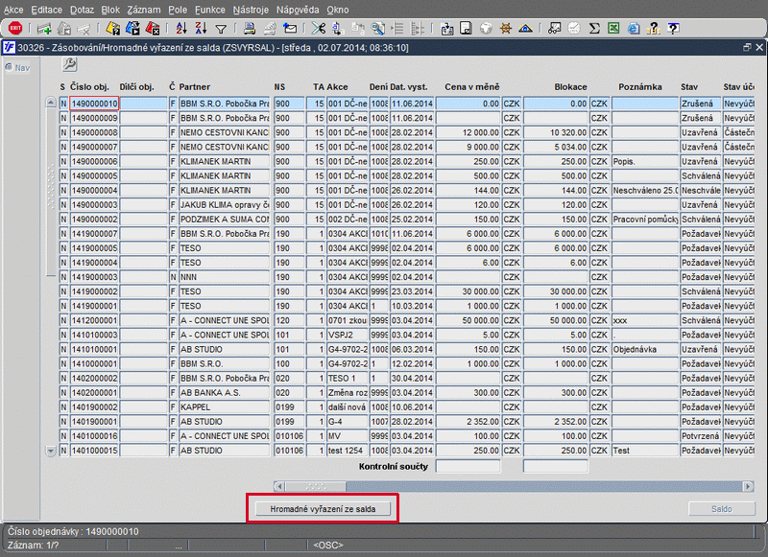Viewport: 768px width, 557px height.
Task: Copy using the copy icon beside the scissors
Action: tap(338, 29)
